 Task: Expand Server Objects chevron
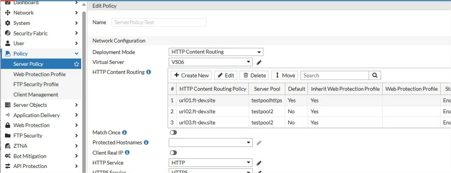(x=76, y=105)
